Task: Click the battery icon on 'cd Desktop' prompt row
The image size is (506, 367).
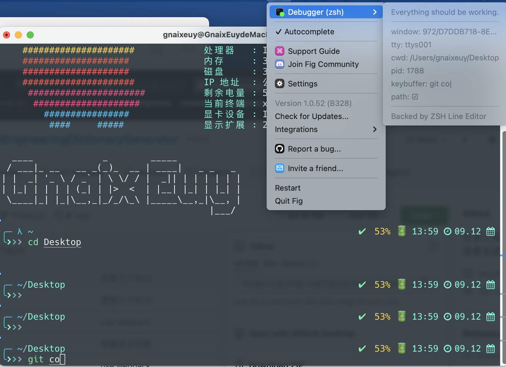Action: tap(402, 231)
